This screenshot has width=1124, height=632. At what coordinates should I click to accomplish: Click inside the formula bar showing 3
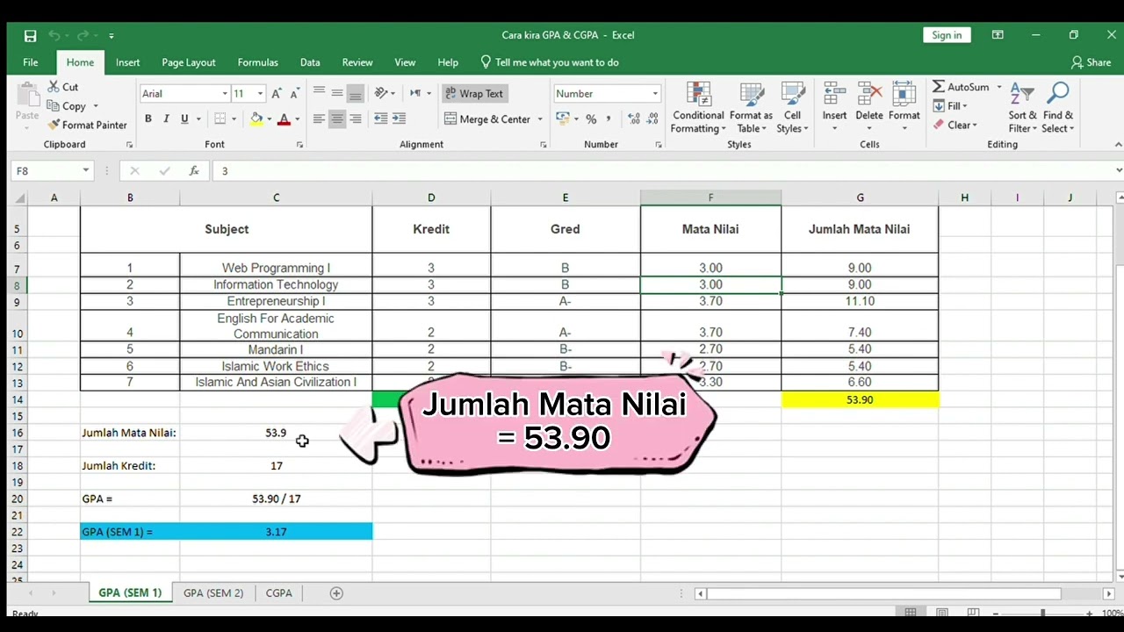point(664,171)
